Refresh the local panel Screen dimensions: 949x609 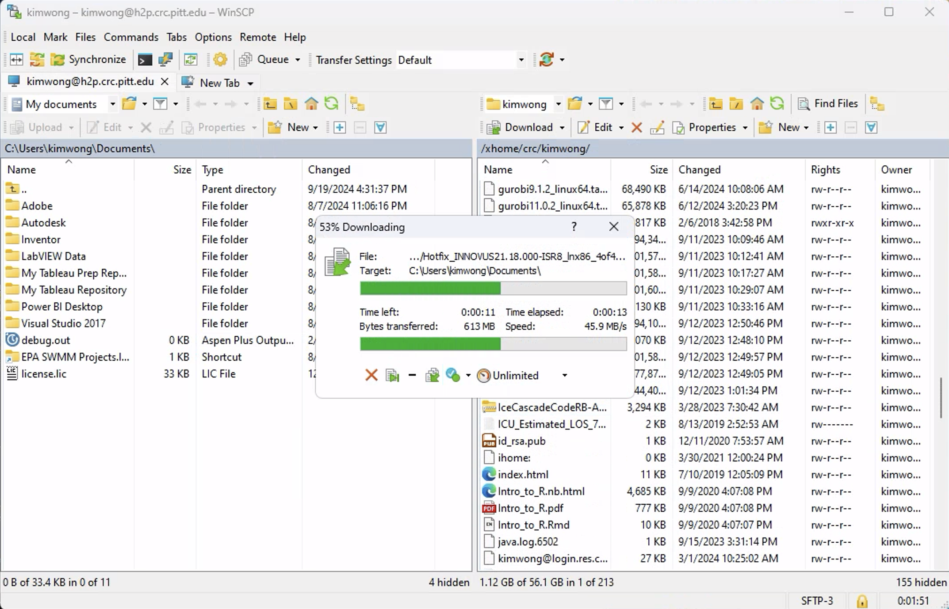pos(331,104)
